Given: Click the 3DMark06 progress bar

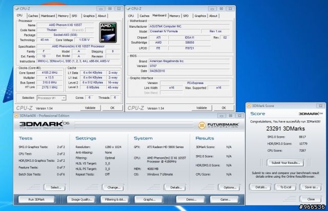Looking at the screenshot, I should 134,124.
